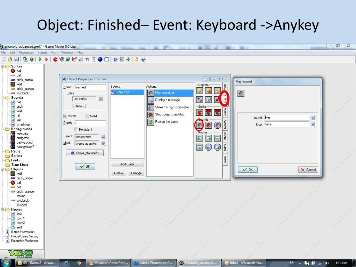Click the Depth input field

90,123
